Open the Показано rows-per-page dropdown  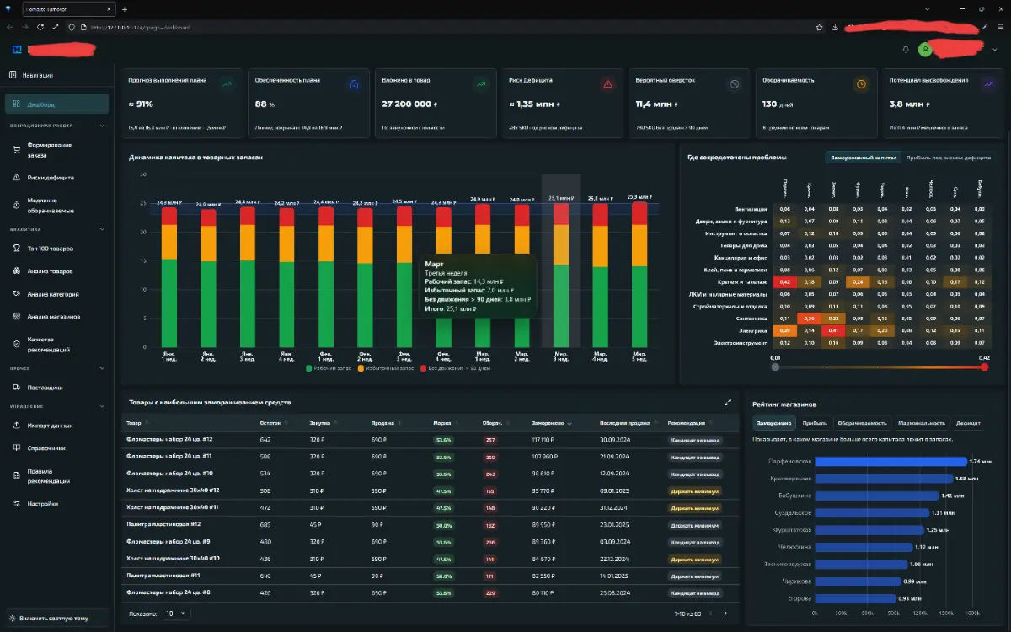(x=175, y=613)
